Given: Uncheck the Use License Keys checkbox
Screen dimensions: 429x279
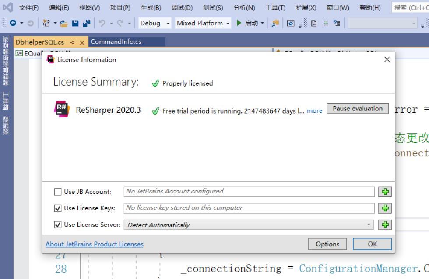Looking at the screenshot, I should point(58,208).
